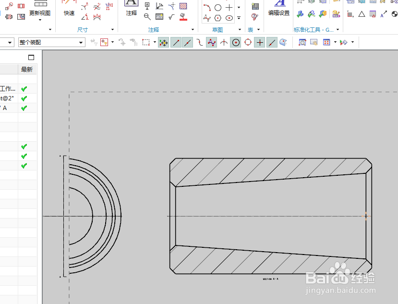The width and height of the screenshot is (398, 304).
Task: Insert an Image annotation
Action: coord(159,17)
